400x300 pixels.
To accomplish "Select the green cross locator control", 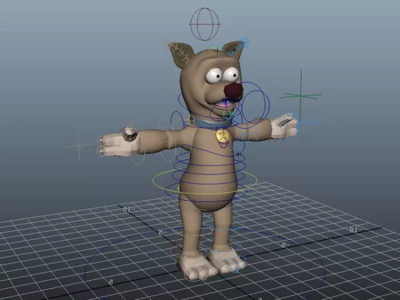I will 300,95.
